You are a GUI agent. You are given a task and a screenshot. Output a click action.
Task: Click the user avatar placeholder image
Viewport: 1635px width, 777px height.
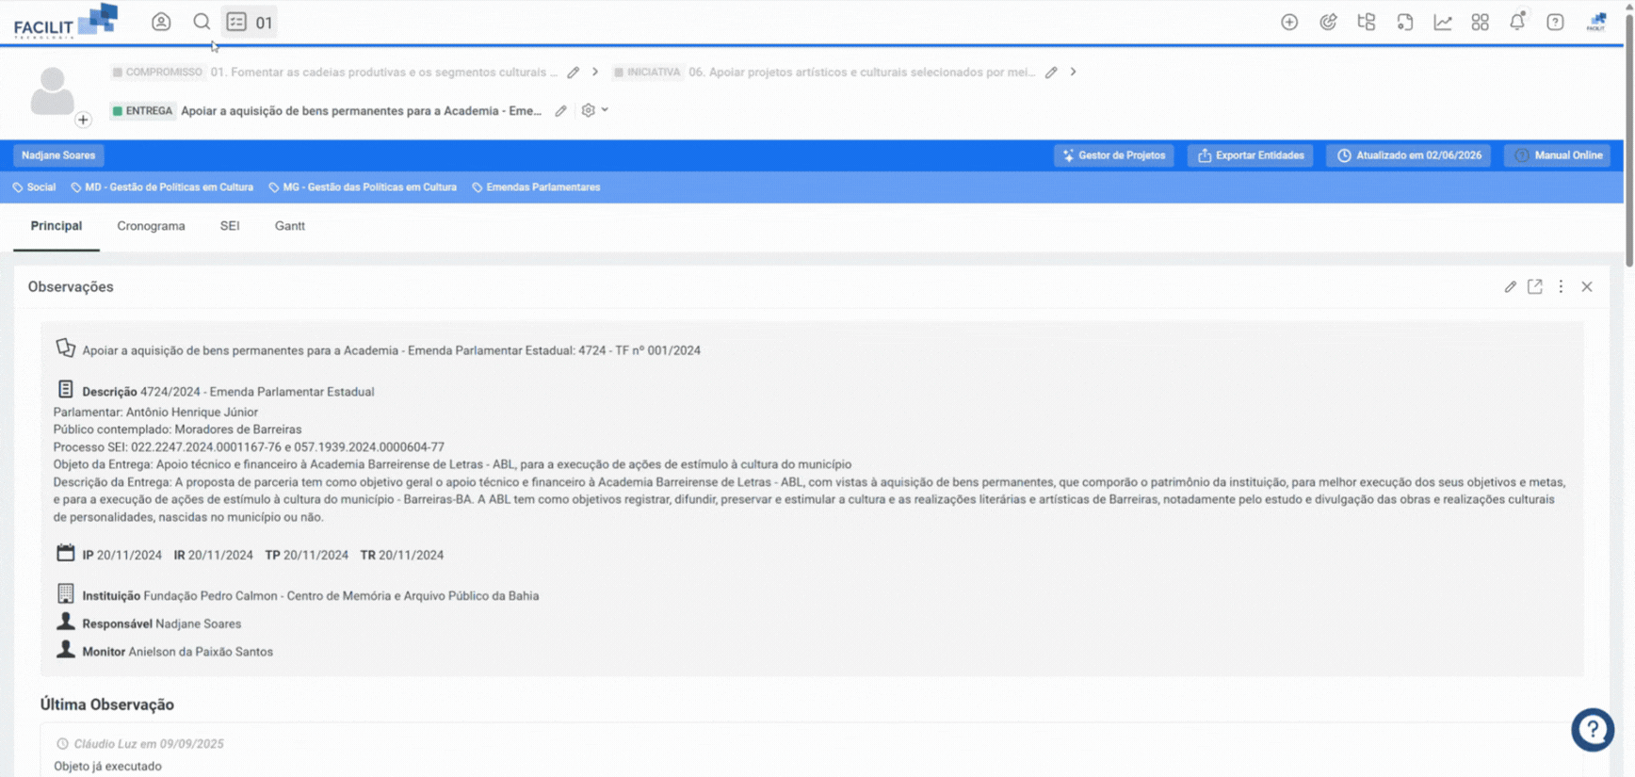(x=52, y=91)
